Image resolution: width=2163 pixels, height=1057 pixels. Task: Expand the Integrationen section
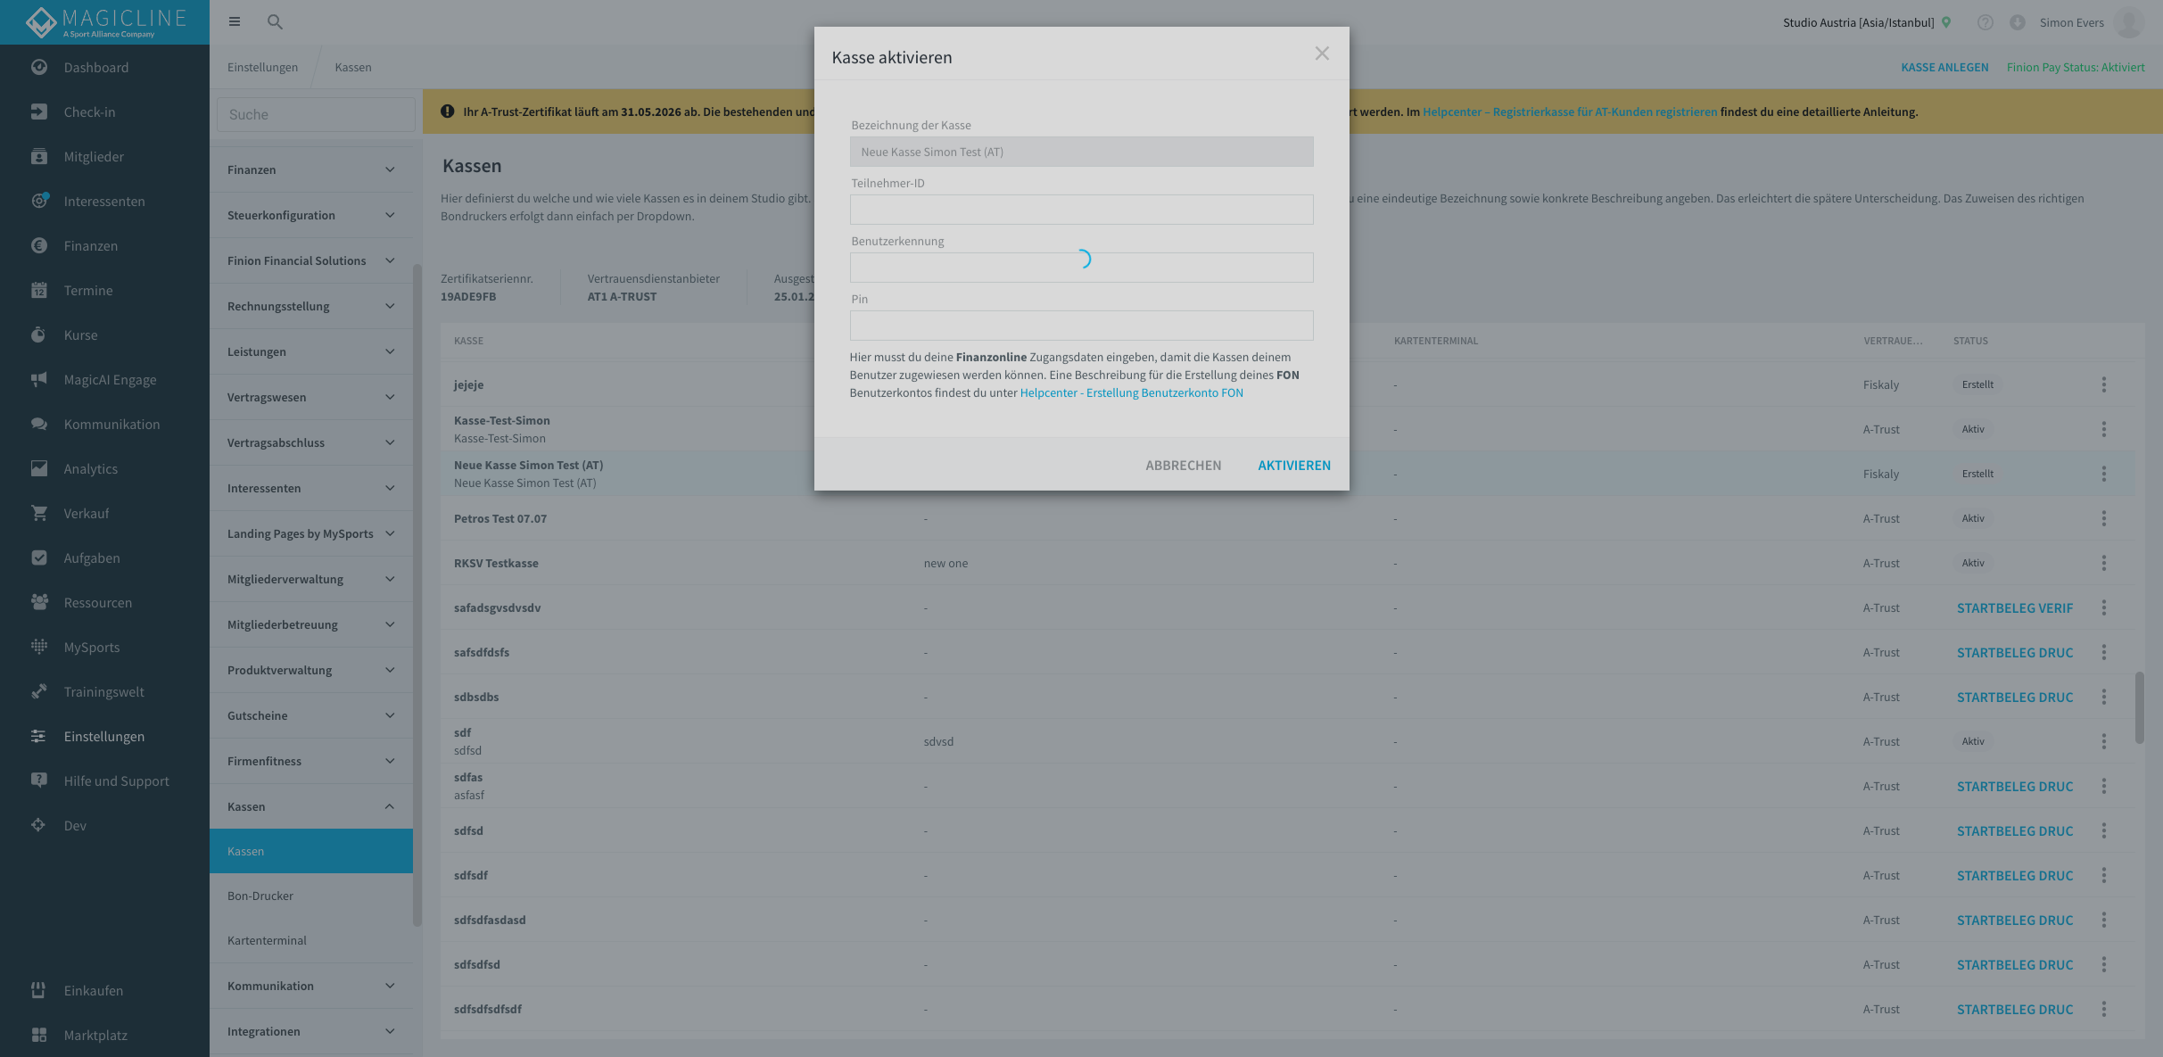[x=311, y=1031]
